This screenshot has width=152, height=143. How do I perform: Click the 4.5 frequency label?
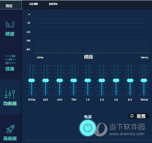[x=116, y=100]
